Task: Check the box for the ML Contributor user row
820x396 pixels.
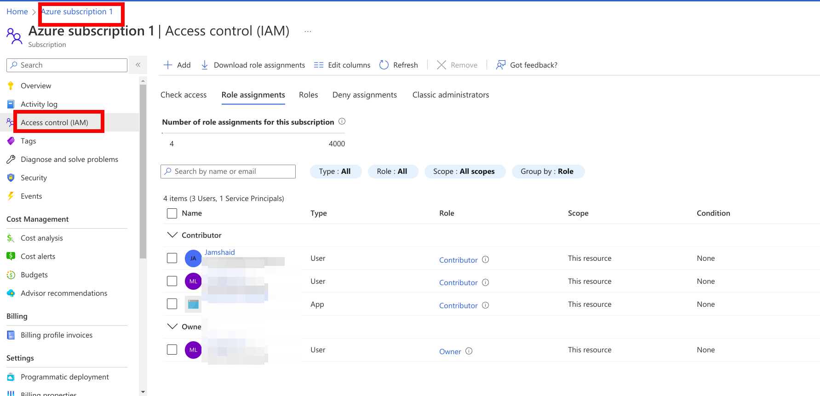Action: coord(172,281)
